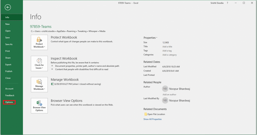Click author name Noopur Bhardwaj under Author

180,89
